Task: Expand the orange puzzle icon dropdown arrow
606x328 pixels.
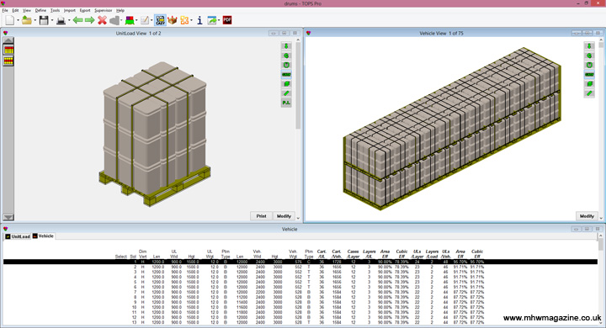Action: 192,20
